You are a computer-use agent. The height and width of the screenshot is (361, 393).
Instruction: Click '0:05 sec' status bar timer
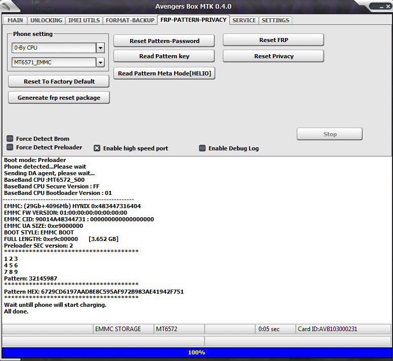[x=275, y=329]
